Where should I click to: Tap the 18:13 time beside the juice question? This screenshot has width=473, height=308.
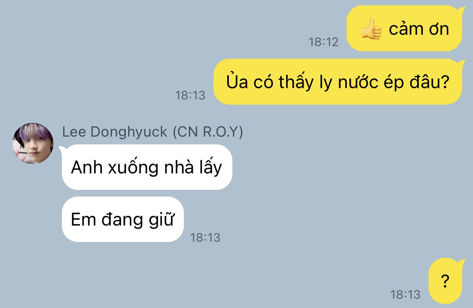[190, 95]
